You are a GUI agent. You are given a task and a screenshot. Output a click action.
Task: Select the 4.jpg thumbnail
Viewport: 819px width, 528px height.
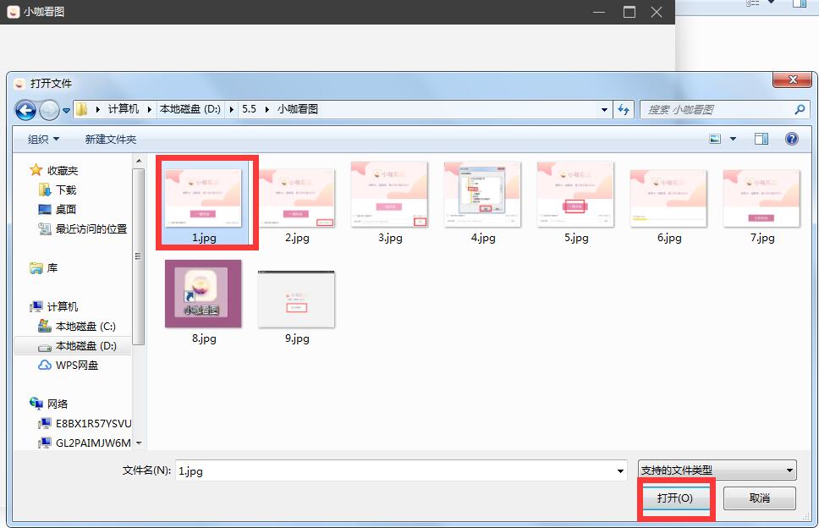pyautogui.click(x=481, y=195)
